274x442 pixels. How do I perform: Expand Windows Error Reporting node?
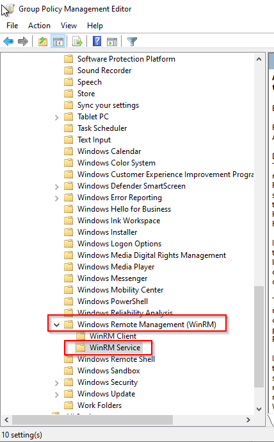(x=57, y=198)
